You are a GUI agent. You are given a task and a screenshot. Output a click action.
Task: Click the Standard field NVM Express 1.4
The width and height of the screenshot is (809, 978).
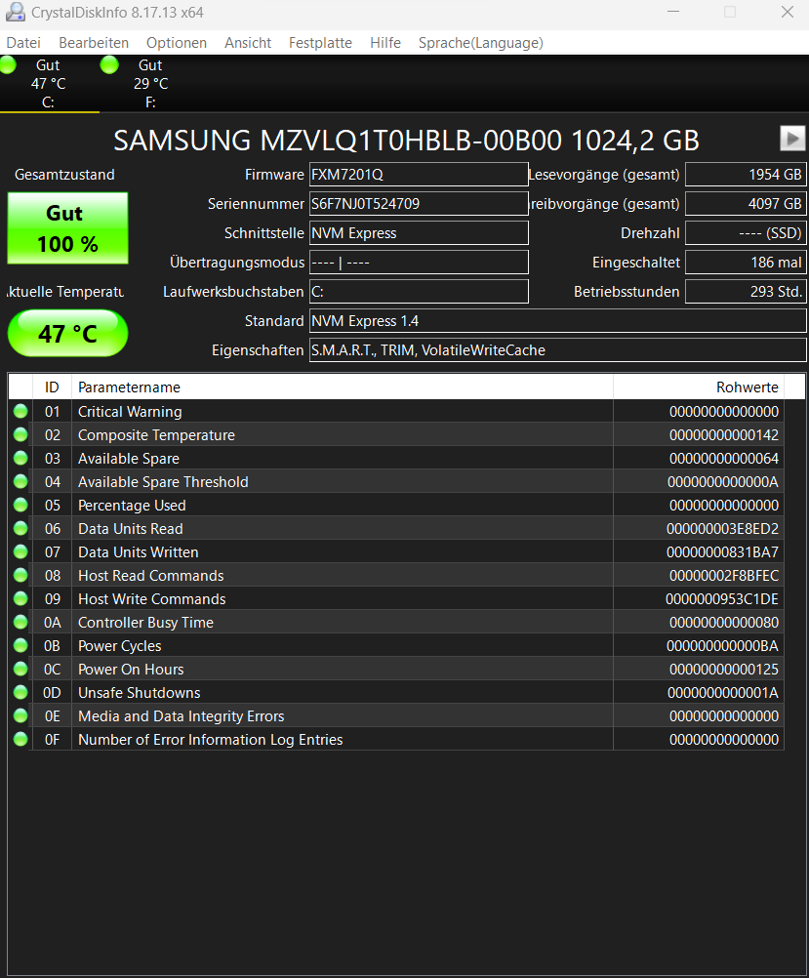coord(557,321)
